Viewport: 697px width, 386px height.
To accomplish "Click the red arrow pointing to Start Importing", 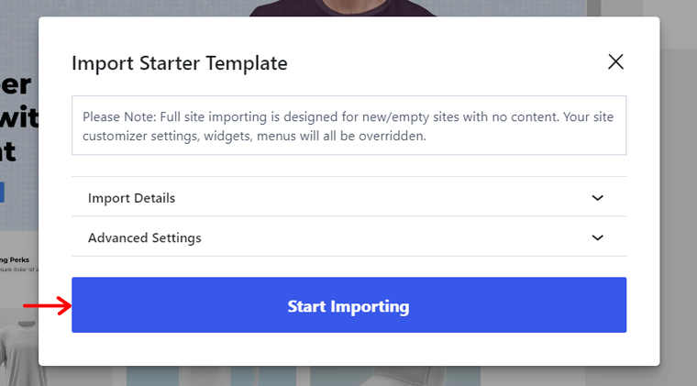I will [48, 305].
